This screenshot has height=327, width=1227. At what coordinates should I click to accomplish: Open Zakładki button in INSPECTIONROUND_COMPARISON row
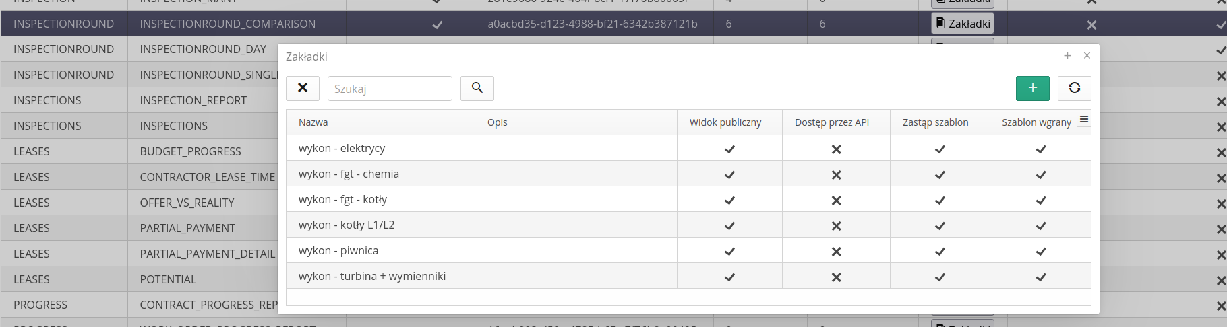(x=963, y=24)
